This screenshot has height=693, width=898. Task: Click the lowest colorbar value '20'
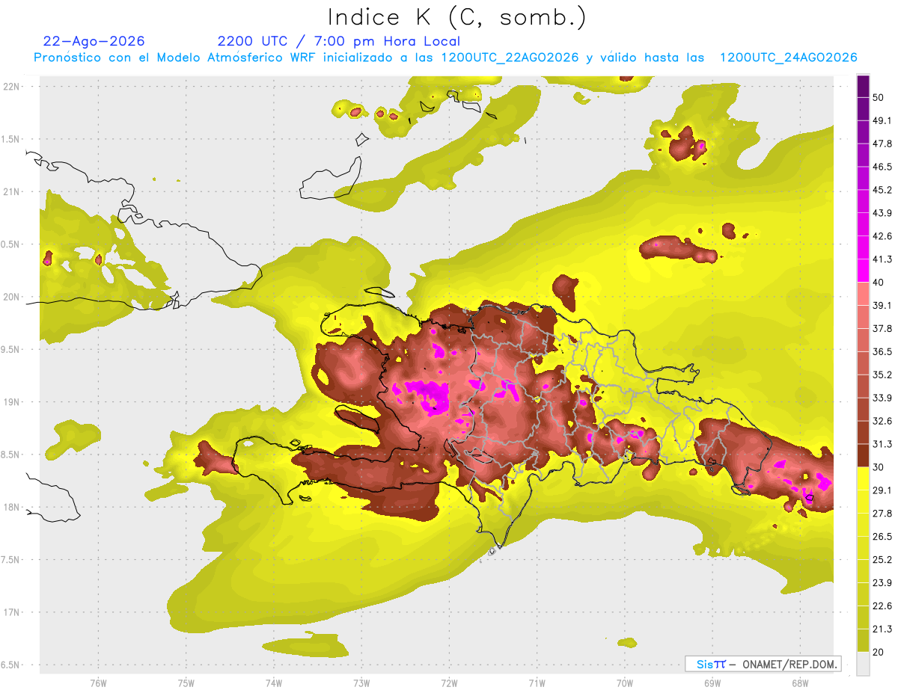point(878,652)
